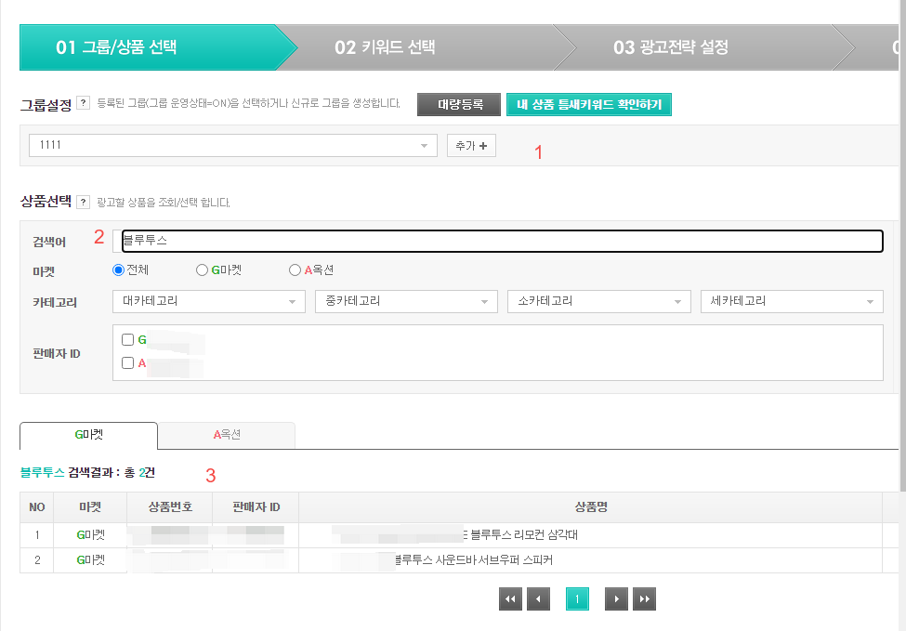Go to step 03 광고전략 설정

(703, 47)
